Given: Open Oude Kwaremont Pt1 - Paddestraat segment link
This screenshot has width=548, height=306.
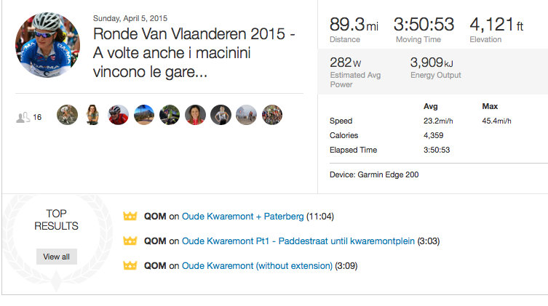Looking at the screenshot, I should [x=298, y=241].
